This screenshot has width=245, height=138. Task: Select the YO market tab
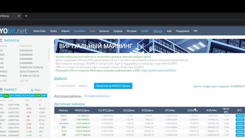23,95
